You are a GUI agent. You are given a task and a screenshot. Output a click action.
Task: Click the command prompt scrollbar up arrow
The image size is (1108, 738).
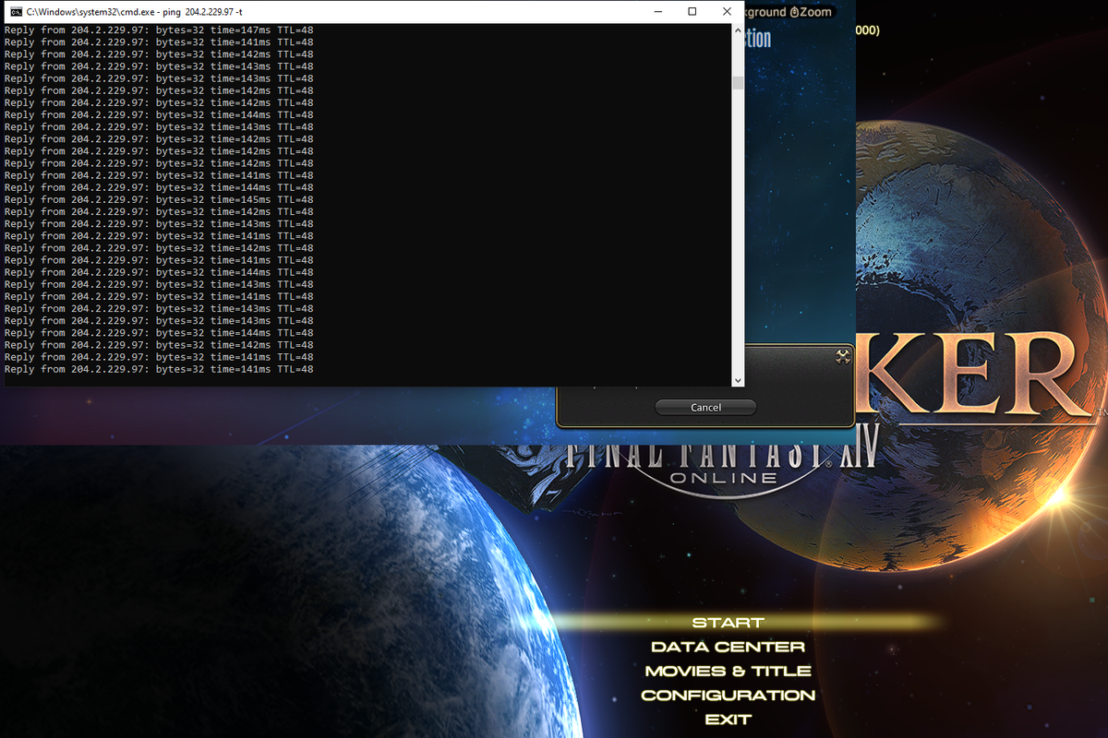[737, 31]
